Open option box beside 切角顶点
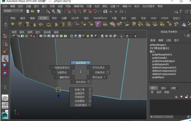The height and width of the screenshot is (121, 191). tap(108, 72)
